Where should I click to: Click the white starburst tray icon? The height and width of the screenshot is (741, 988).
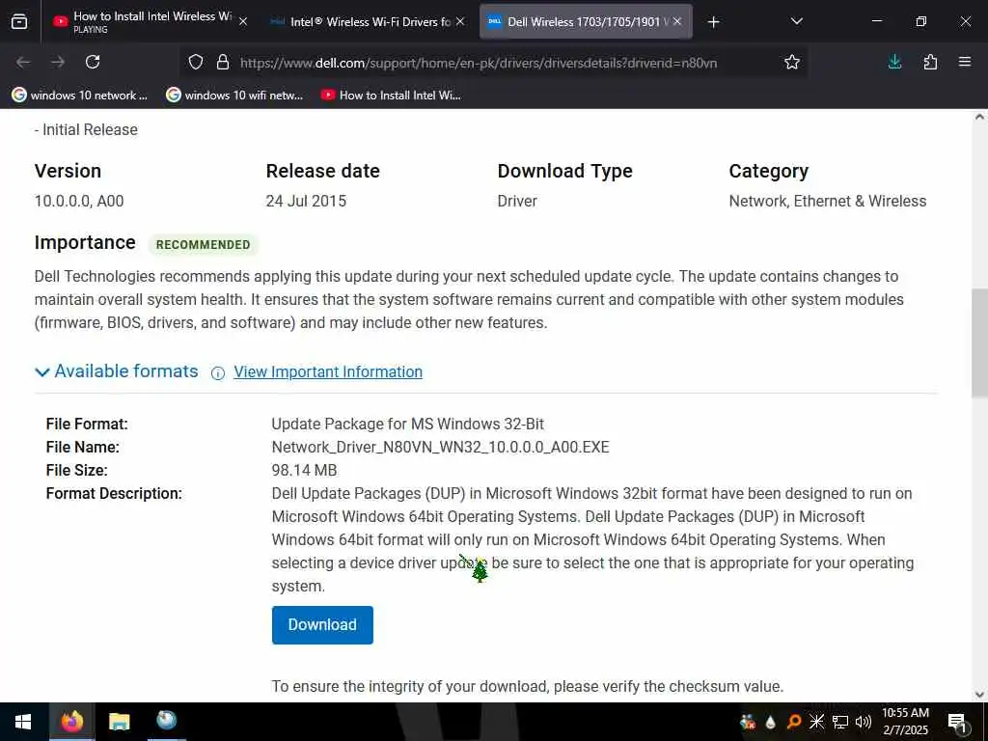tap(816, 722)
